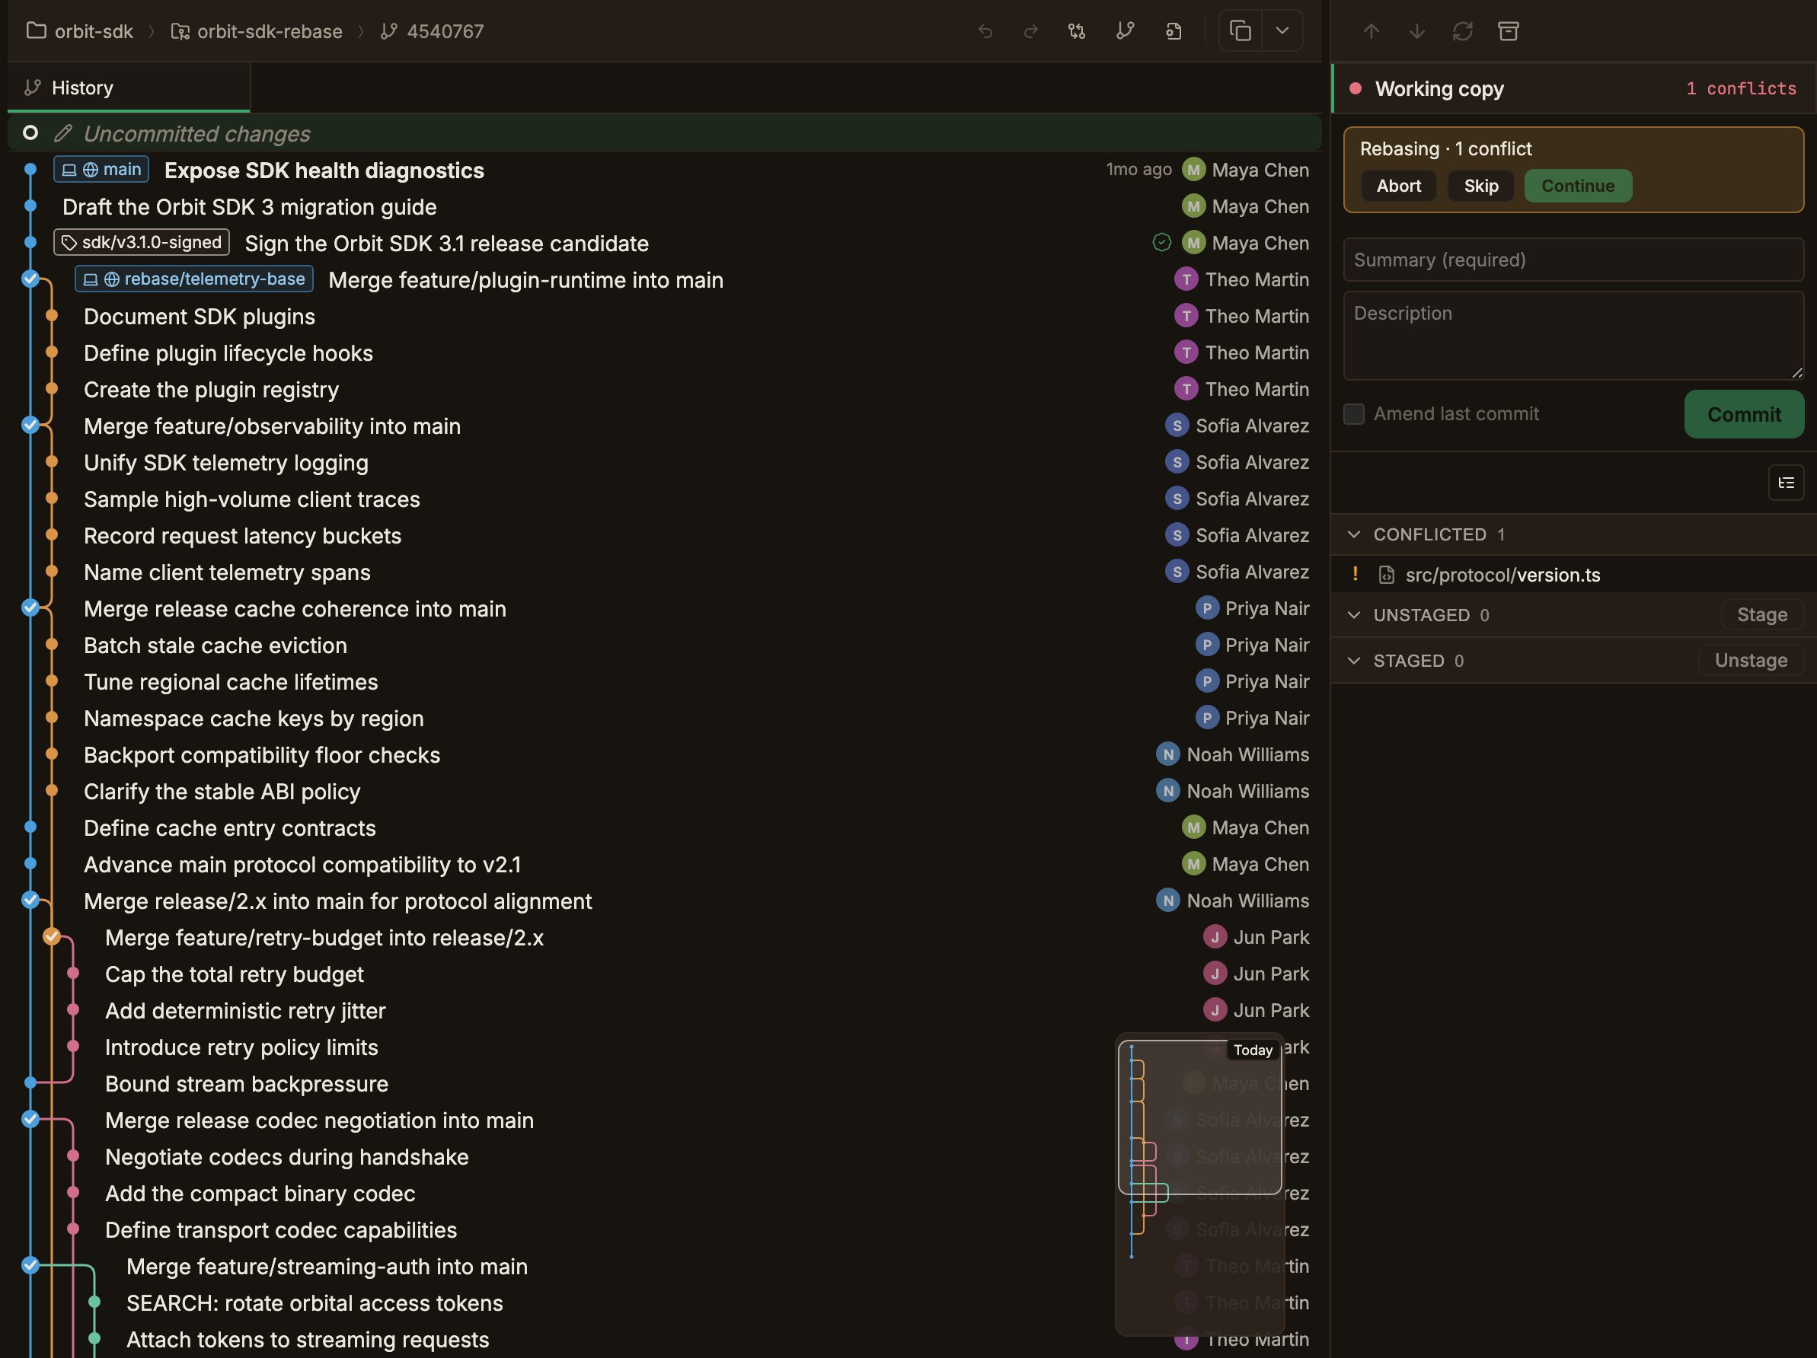The width and height of the screenshot is (1817, 1358).
Task: Click the conflict warning exclamation icon
Action: click(1356, 574)
